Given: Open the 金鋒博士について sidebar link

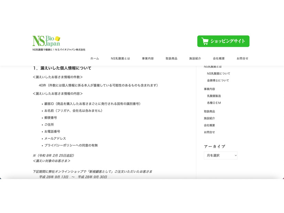Looking at the screenshot, I should 219,80.
